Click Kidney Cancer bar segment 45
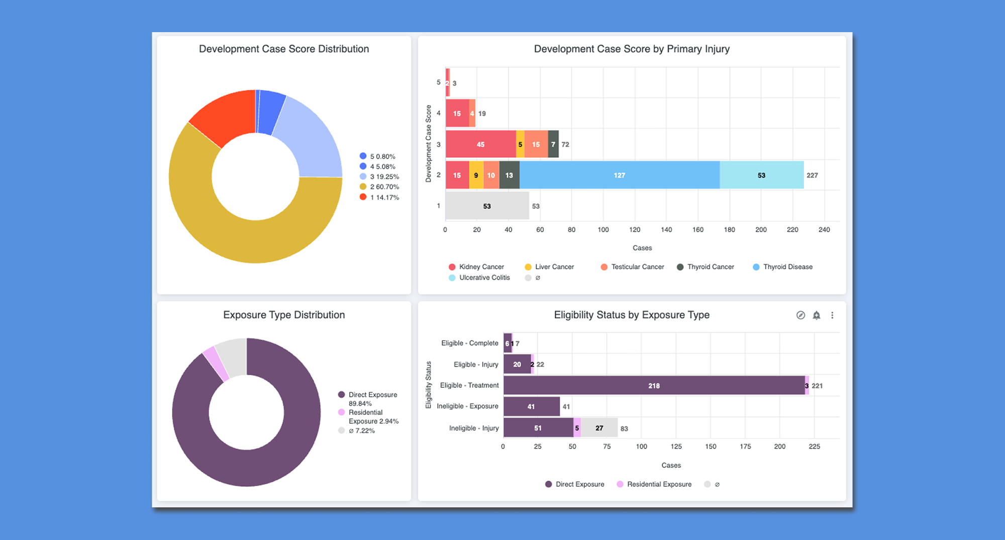The height and width of the screenshot is (540, 1005). [x=480, y=144]
